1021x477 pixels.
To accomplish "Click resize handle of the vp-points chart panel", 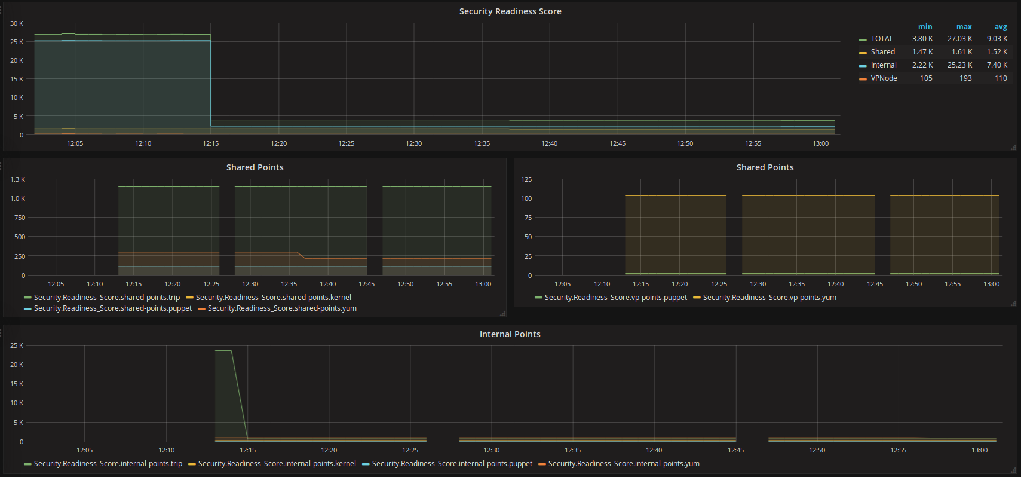I will (1013, 304).
